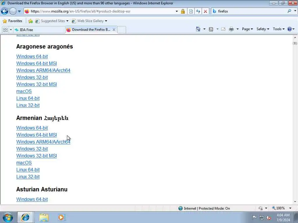Click Aragonese Windows ARM64/AArch64 link
The width and height of the screenshot is (298, 223).
click(x=43, y=70)
